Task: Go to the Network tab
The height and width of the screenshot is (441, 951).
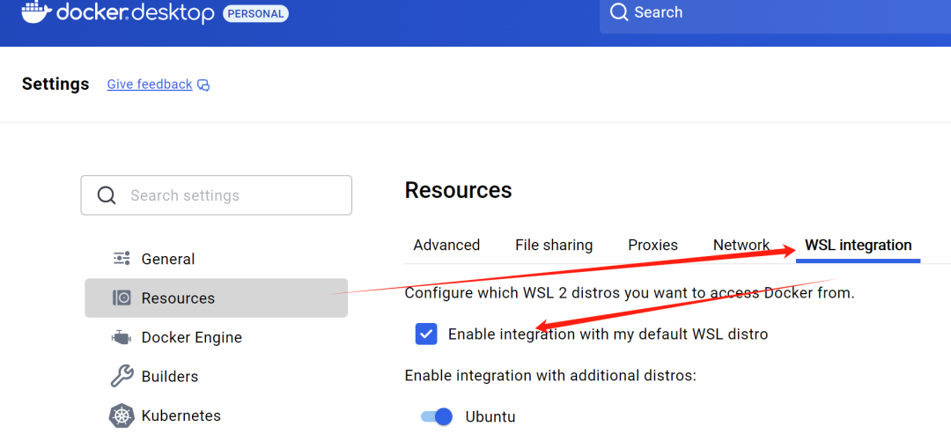Action: point(741,245)
